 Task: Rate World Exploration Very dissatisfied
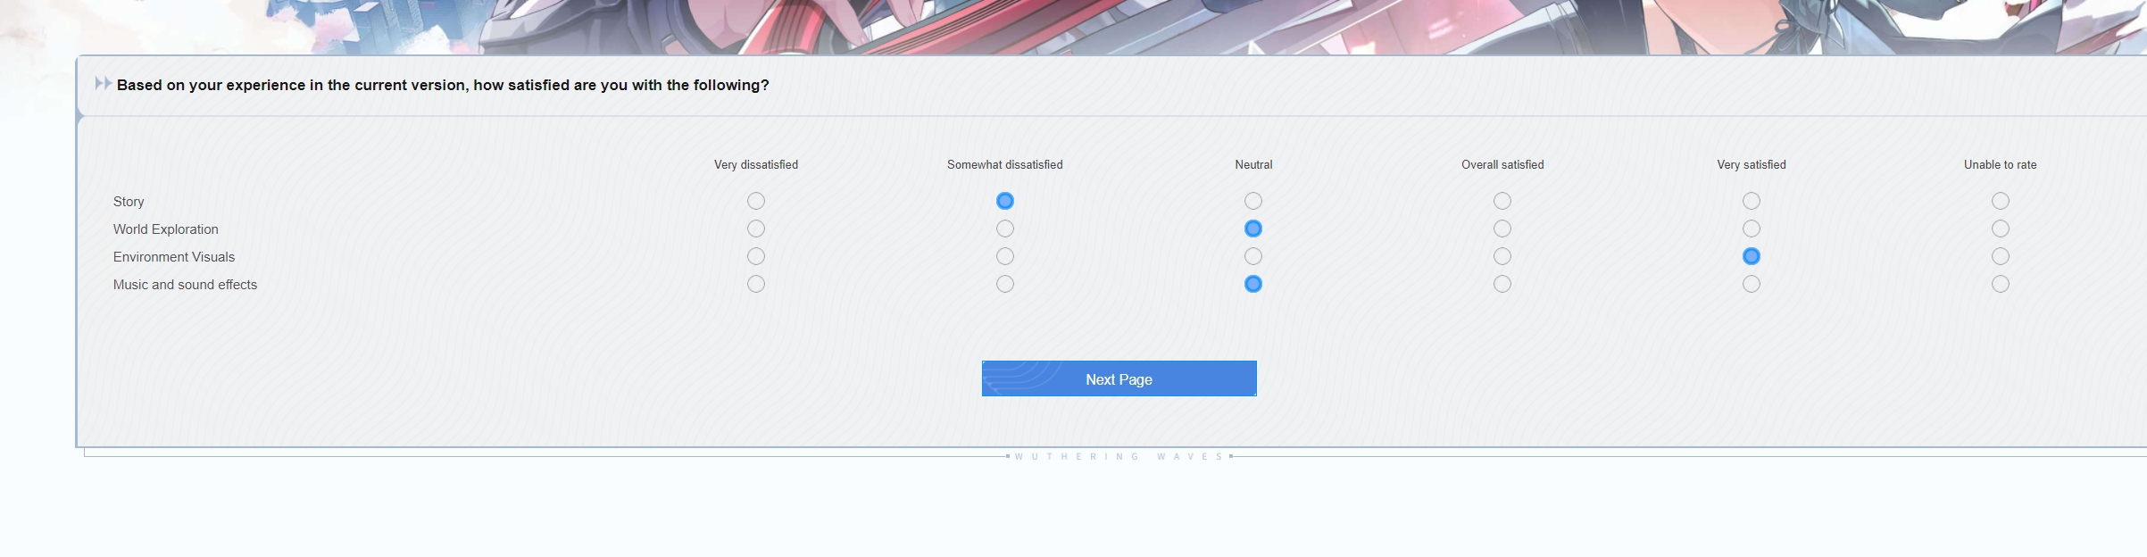click(756, 229)
